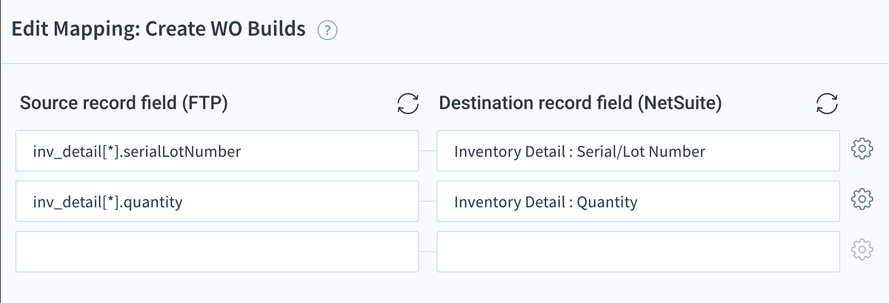
Task: Click the Edit Mapping: Create WO Builds title
Action: click(x=159, y=30)
